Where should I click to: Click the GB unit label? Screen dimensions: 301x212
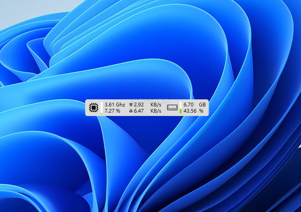(x=202, y=105)
